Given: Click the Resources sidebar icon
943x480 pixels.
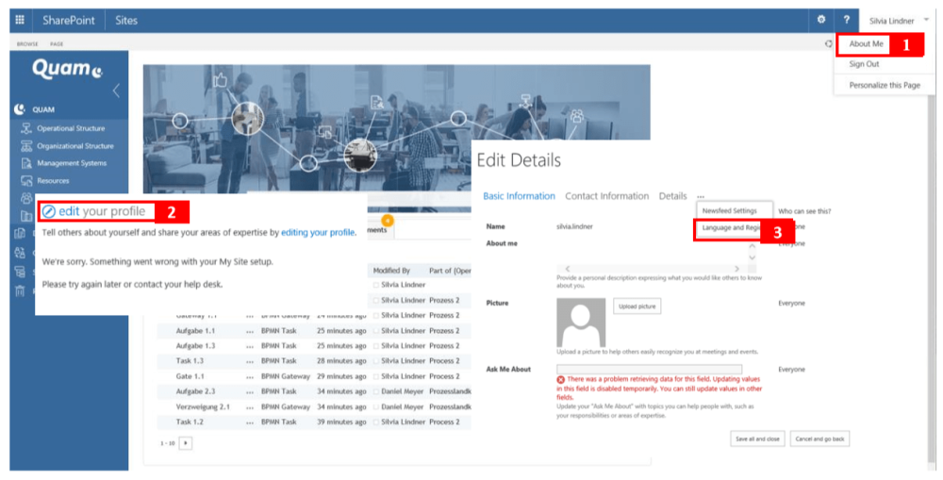Looking at the screenshot, I should [26, 180].
